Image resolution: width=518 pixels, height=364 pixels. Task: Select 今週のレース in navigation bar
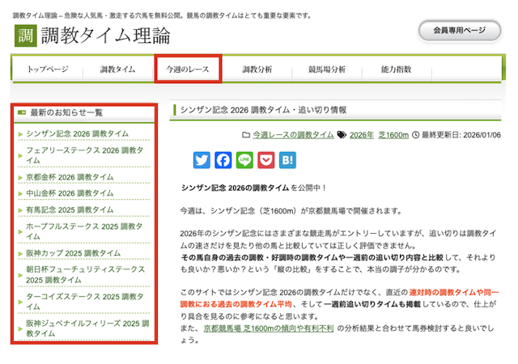click(x=188, y=70)
